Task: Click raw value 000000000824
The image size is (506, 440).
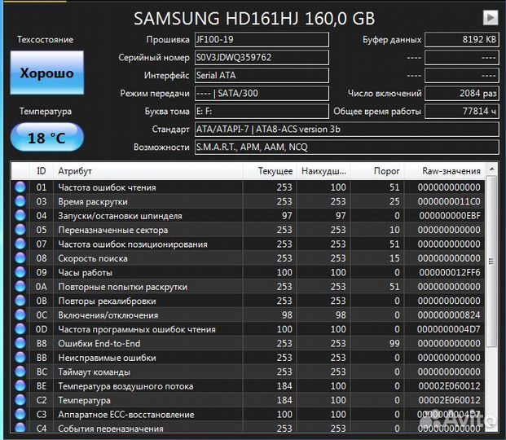Action: 449,315
